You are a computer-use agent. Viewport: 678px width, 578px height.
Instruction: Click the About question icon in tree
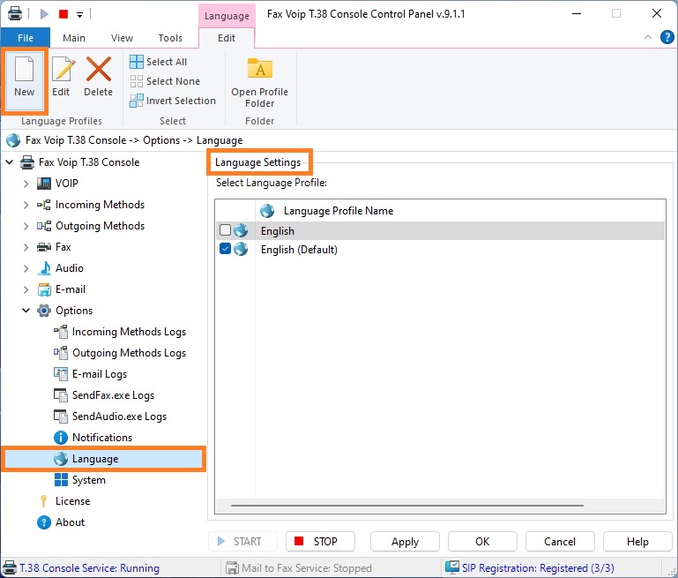pyautogui.click(x=44, y=522)
